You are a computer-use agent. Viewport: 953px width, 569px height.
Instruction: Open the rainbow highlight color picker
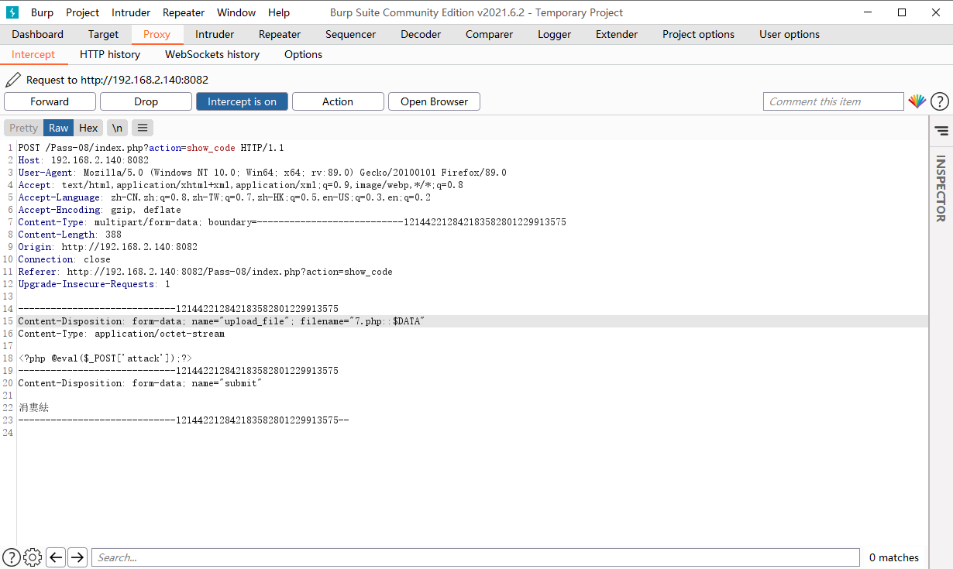pyautogui.click(x=917, y=101)
